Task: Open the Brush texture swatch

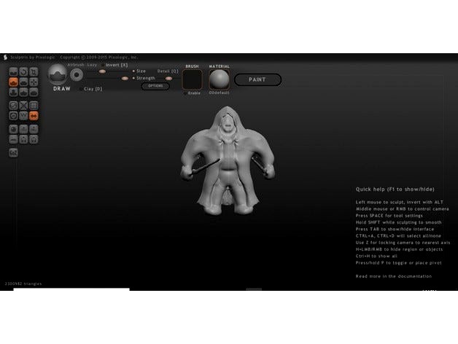Action: tap(193, 79)
